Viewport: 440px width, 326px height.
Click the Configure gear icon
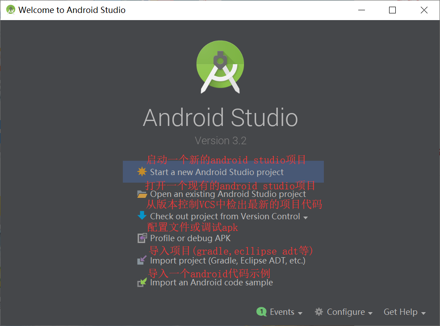[319, 312]
